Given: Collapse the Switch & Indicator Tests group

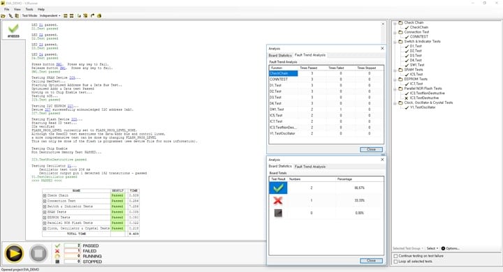Looking at the screenshot, I should (395, 42).
